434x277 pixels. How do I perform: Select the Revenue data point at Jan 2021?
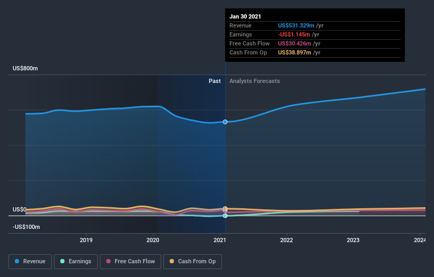pyautogui.click(x=225, y=122)
